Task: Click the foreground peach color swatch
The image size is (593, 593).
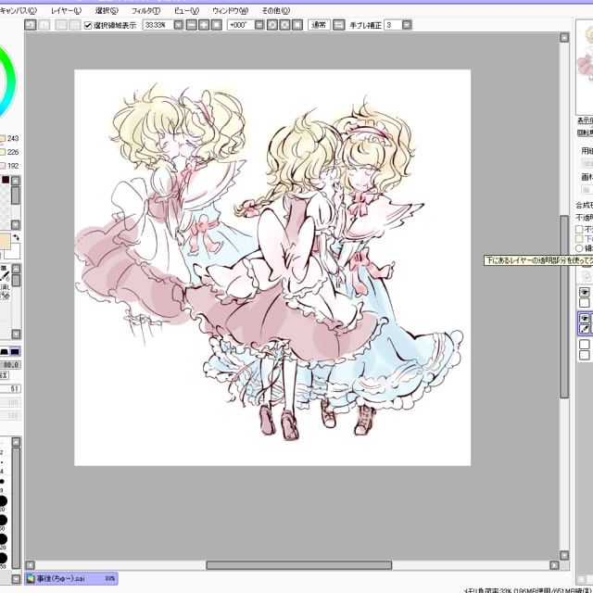Action: point(5,242)
